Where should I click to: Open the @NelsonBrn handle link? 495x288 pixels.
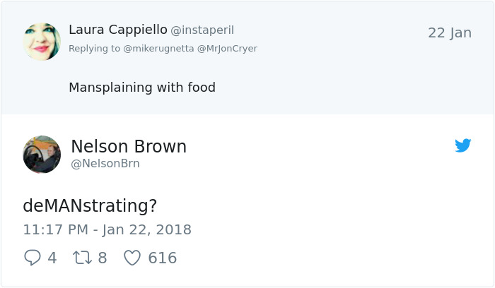[x=105, y=164]
